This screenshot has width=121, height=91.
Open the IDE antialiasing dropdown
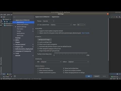pos(51,62)
